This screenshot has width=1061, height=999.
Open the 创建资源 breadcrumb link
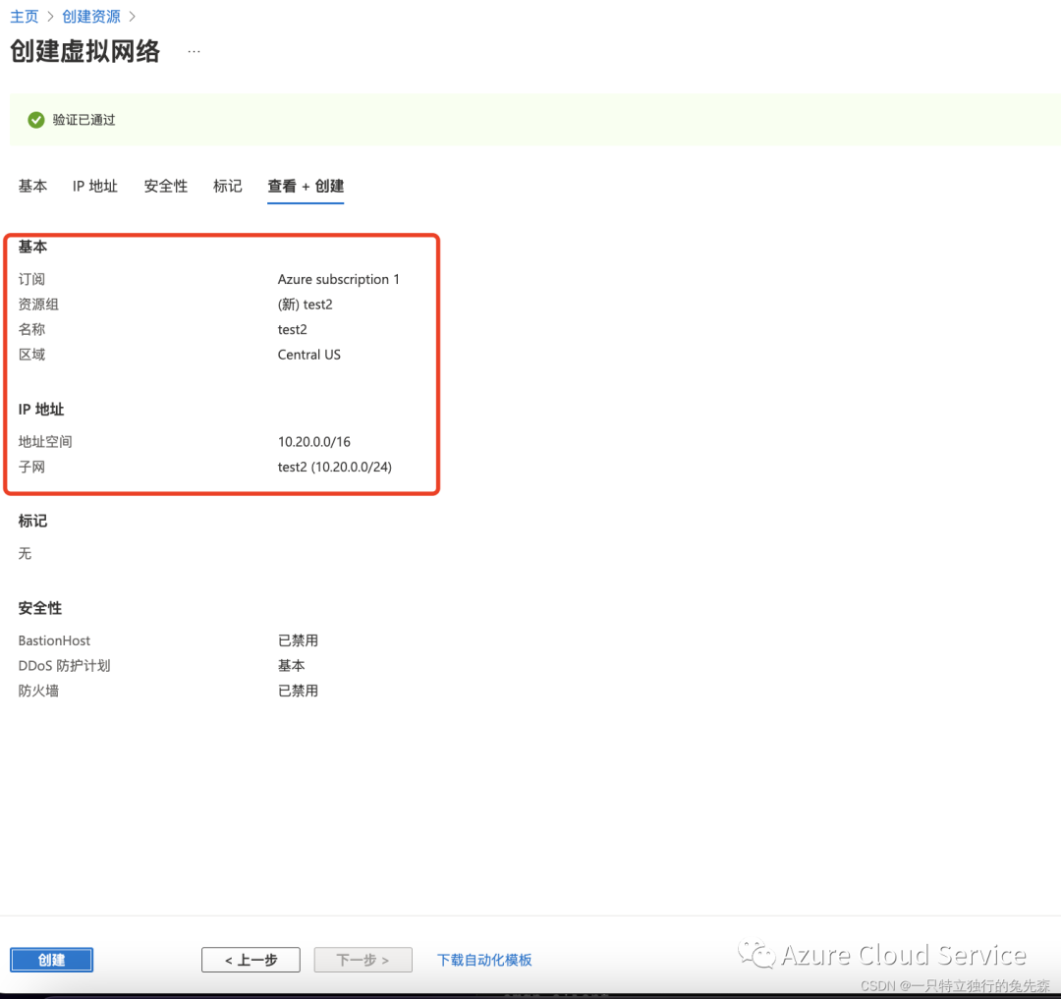(x=91, y=17)
